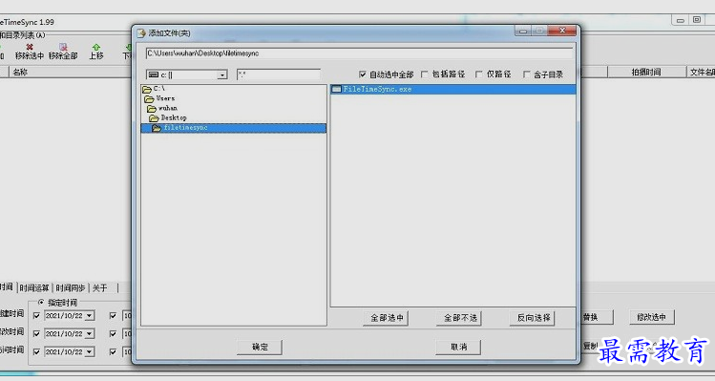Close the 添加文件(夹) dialog

562,31
